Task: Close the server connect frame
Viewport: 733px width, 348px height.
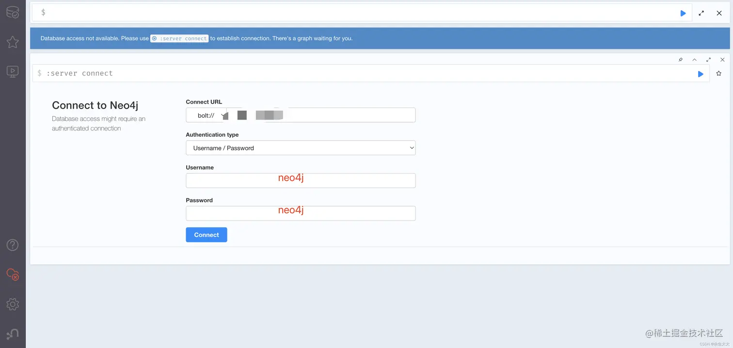Action: 722,60
